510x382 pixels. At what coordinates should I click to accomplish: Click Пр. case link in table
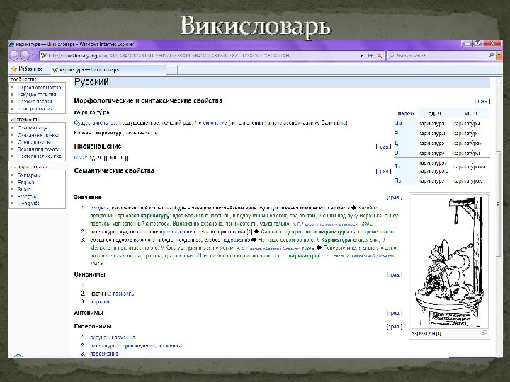[x=398, y=180]
